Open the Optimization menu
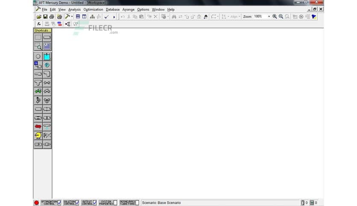The height and width of the screenshot is (206, 357). [x=93, y=9]
